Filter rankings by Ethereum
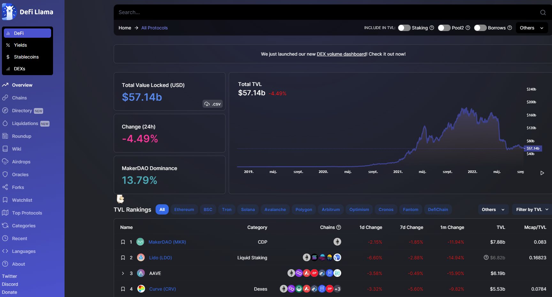Image resolution: width=552 pixels, height=297 pixels. 184,210
